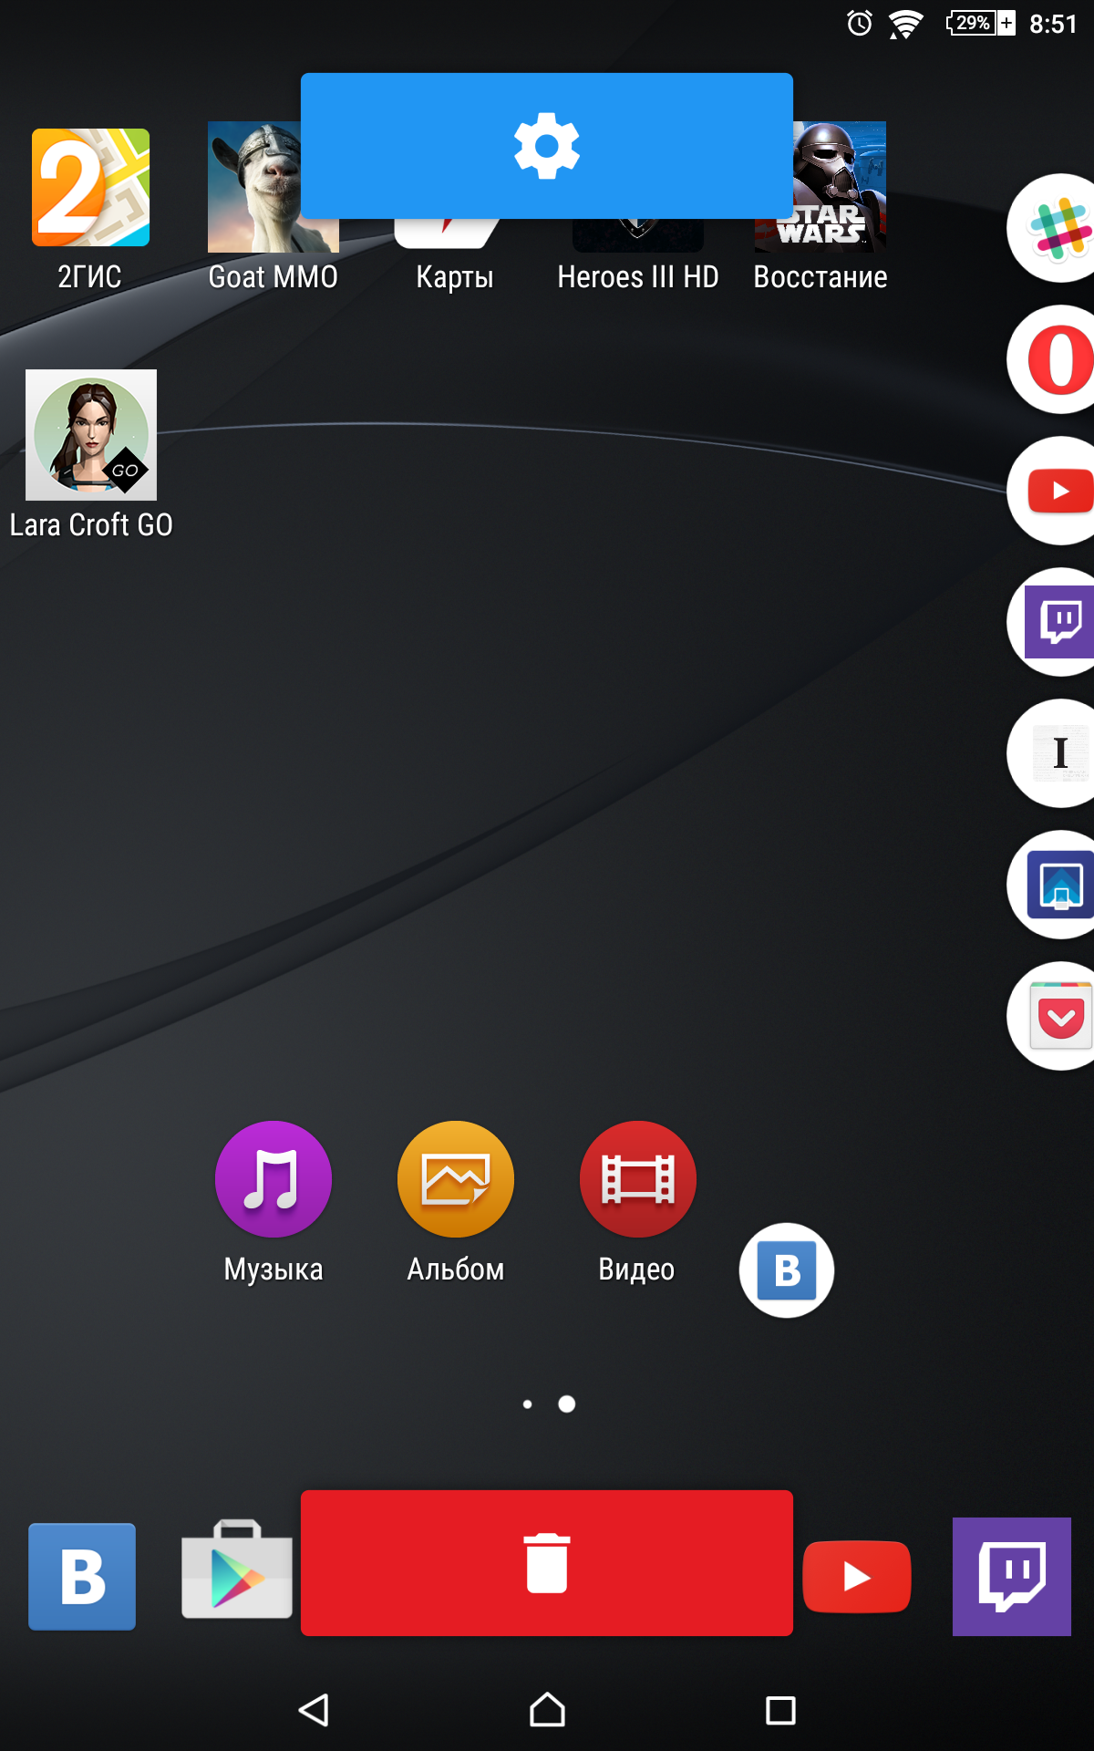Open the Альбом gallery app

coord(455,1178)
